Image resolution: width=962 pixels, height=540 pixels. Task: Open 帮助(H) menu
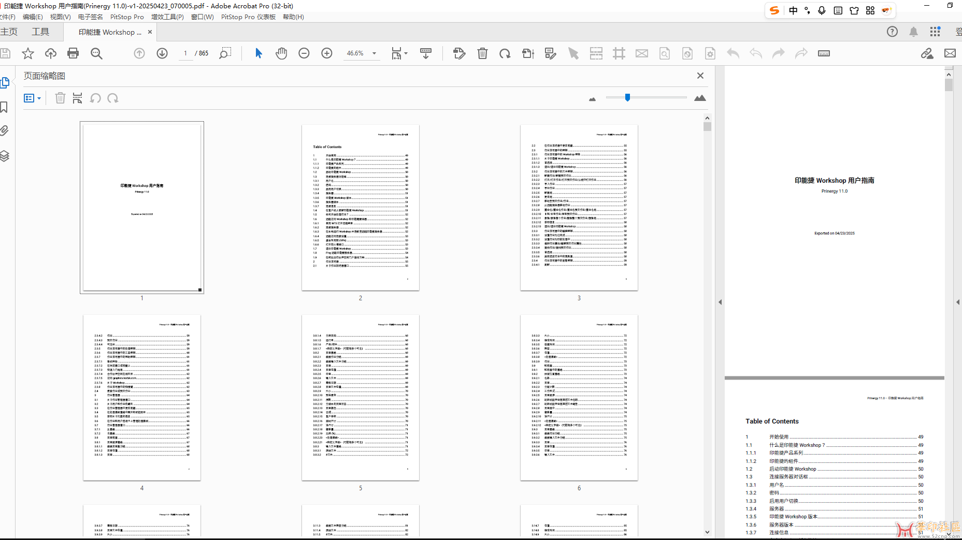293,17
